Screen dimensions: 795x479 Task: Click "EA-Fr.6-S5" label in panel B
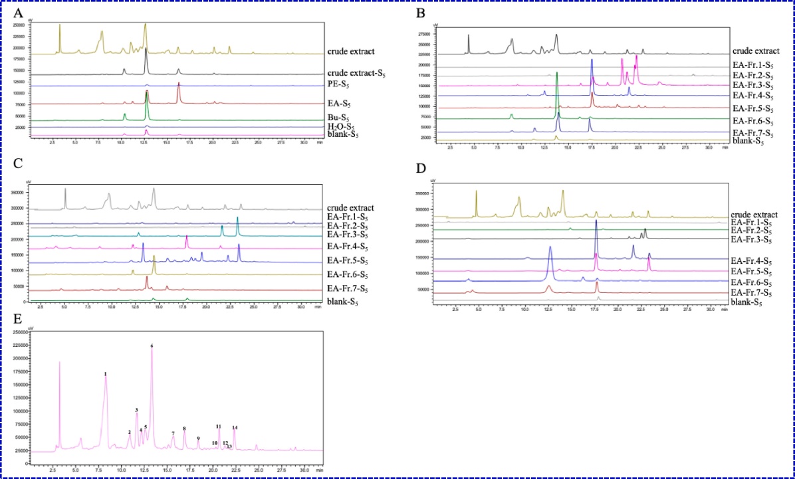pos(752,122)
